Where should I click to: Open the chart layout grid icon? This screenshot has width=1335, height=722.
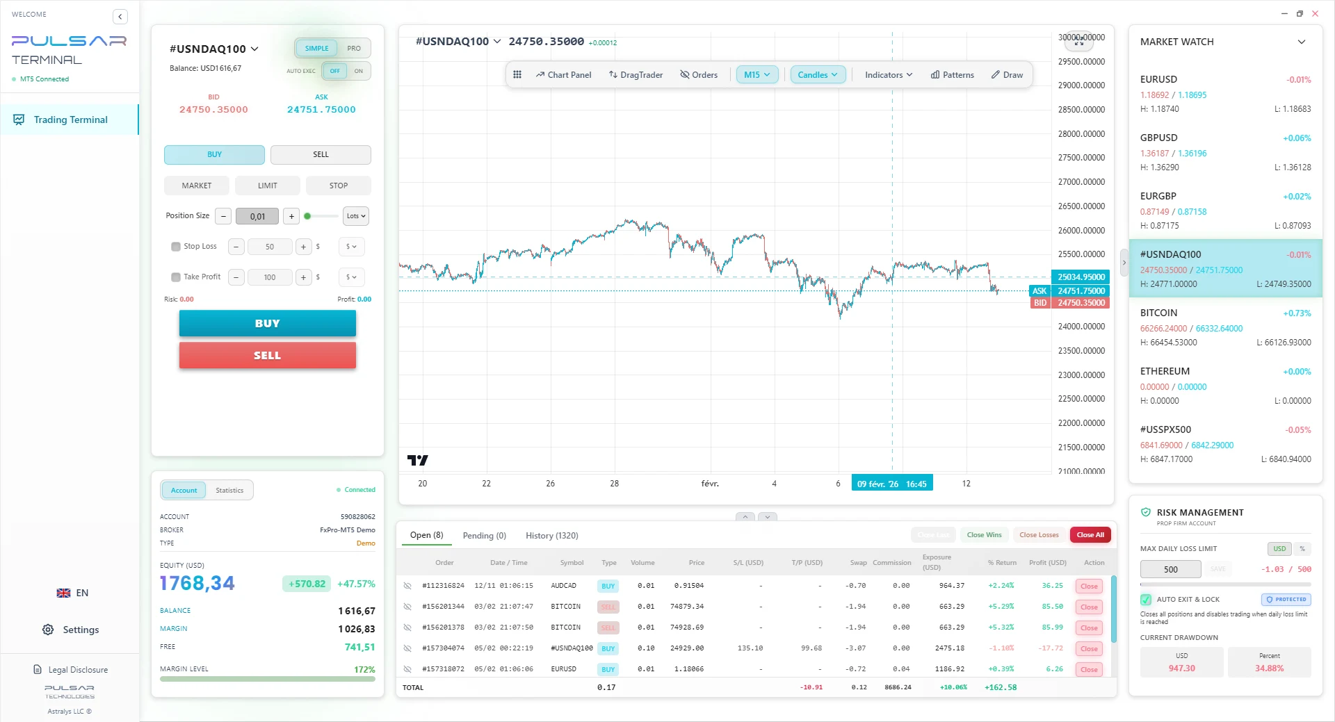517,75
